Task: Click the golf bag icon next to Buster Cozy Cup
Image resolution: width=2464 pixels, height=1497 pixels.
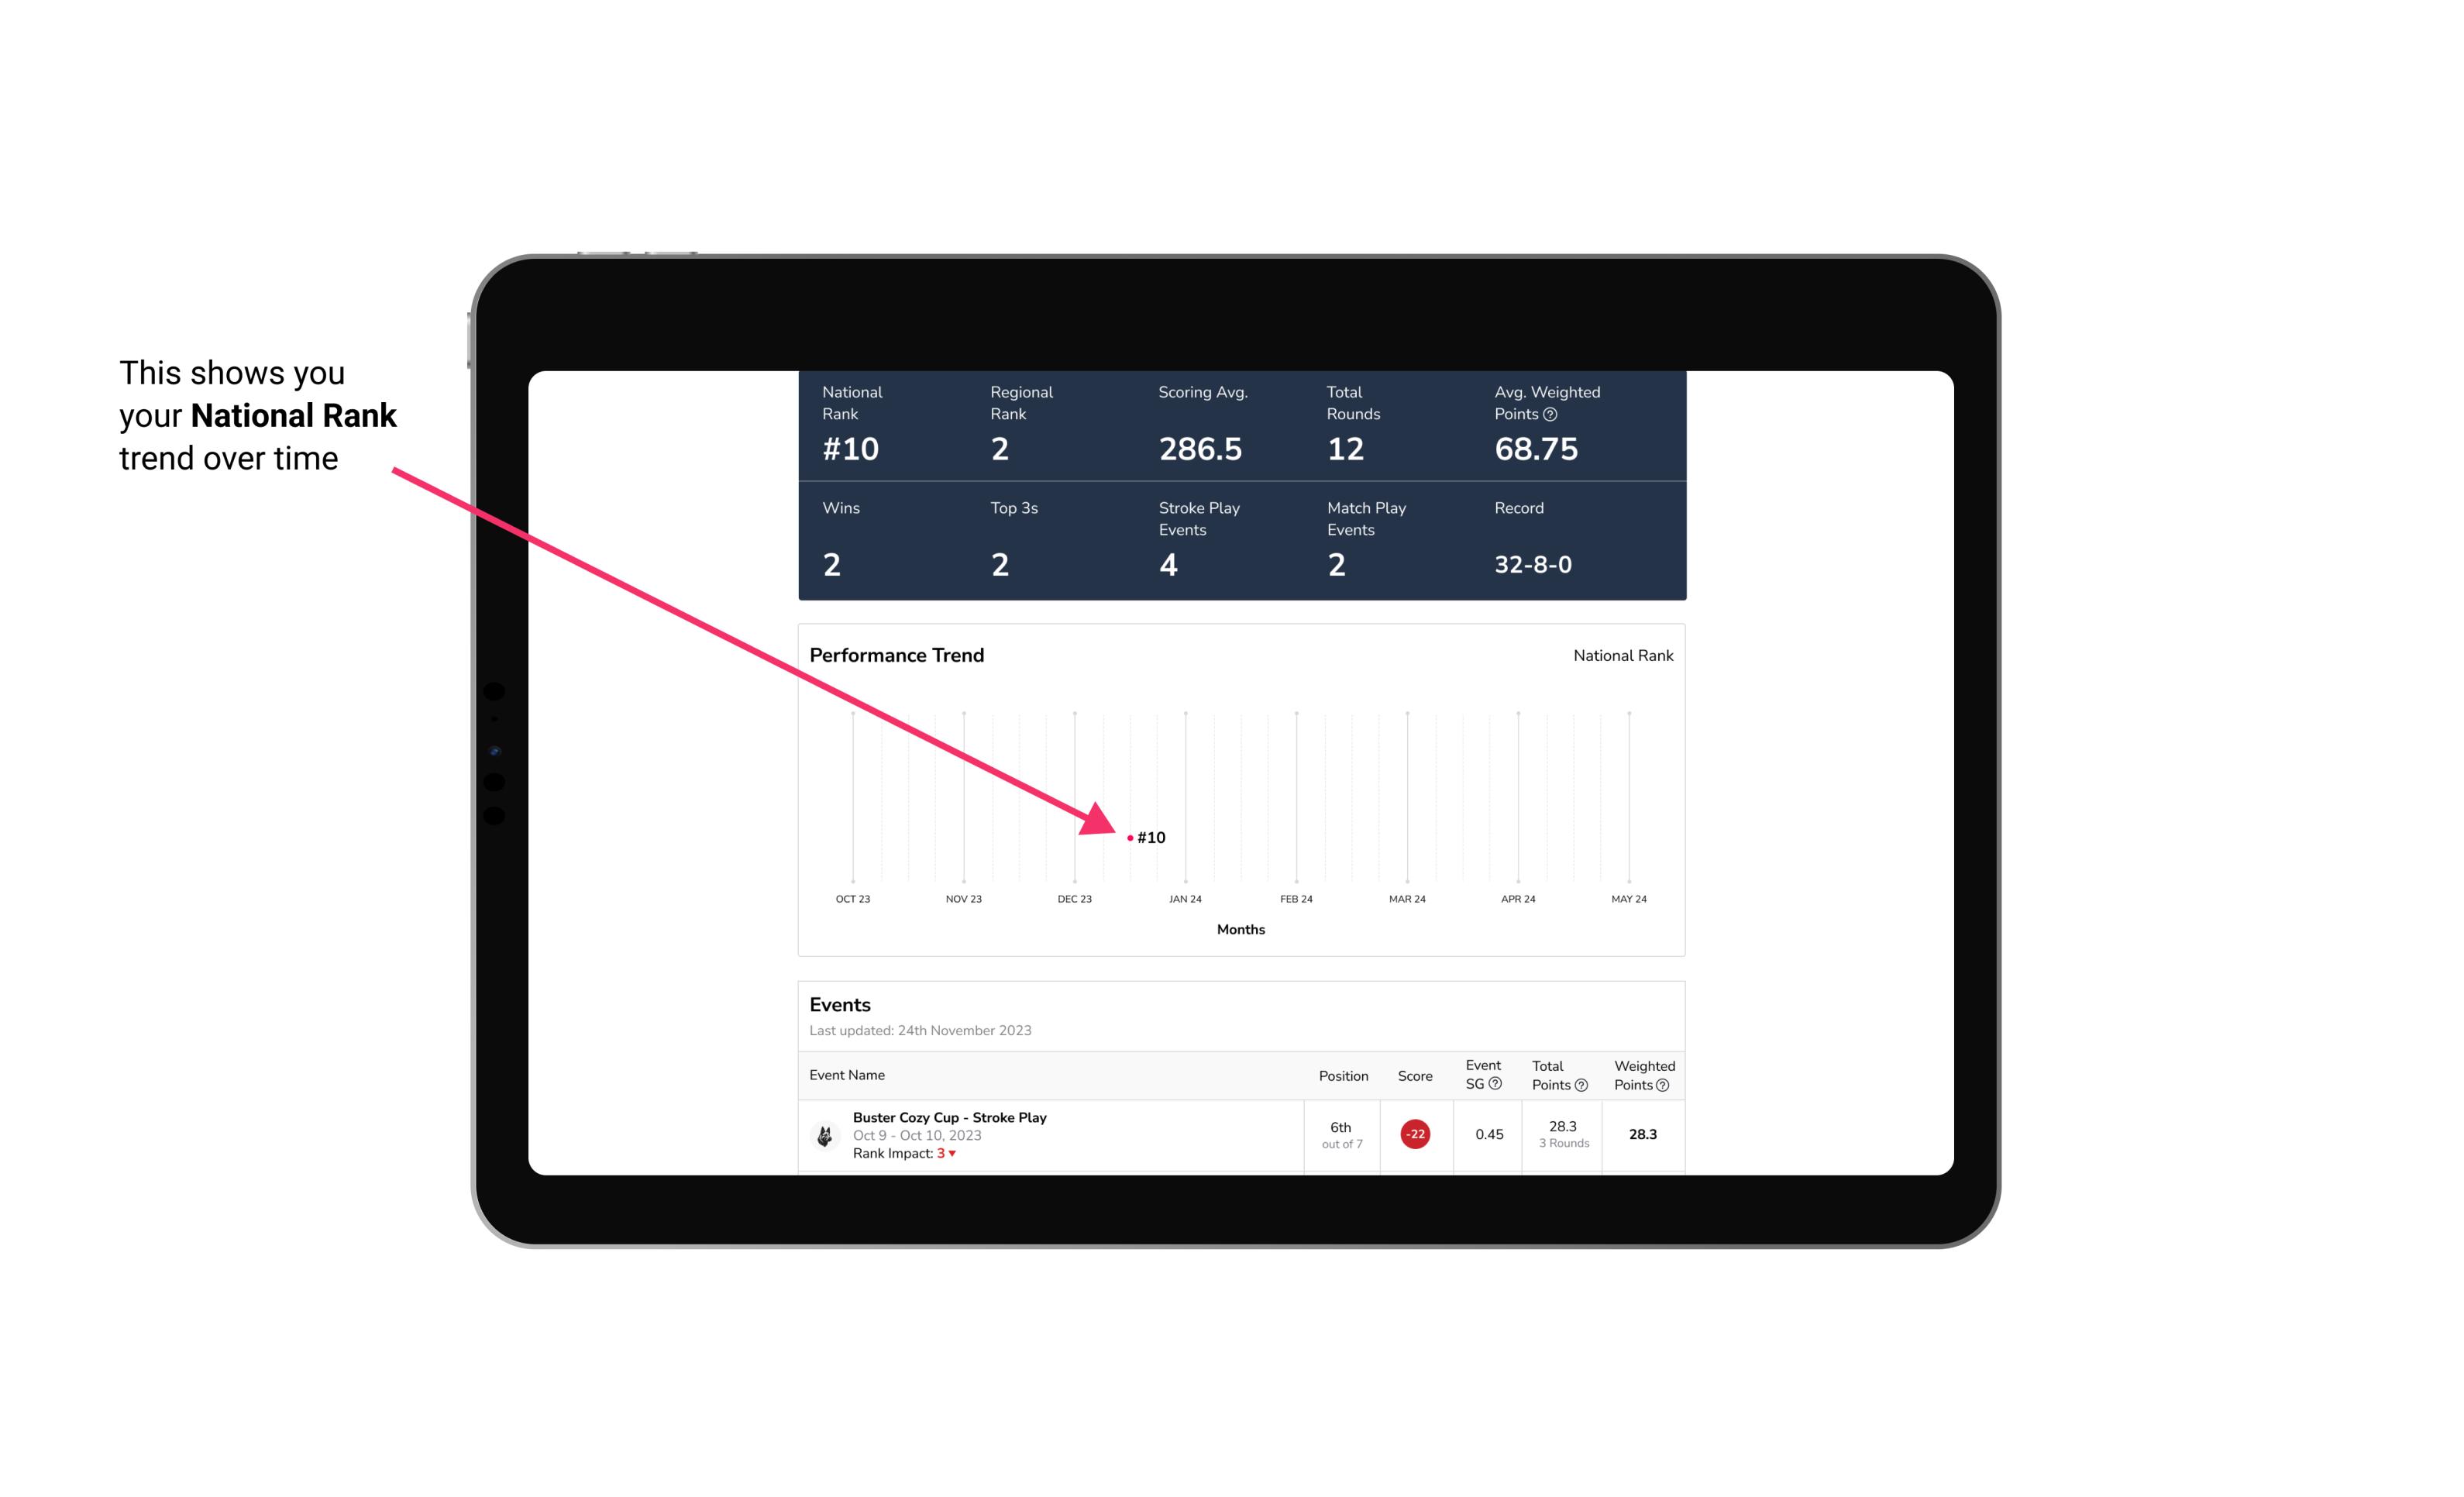Action: point(825,1133)
